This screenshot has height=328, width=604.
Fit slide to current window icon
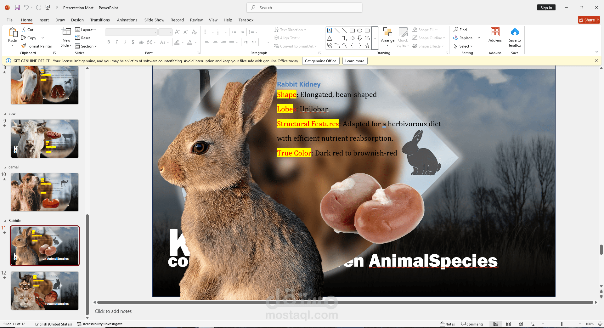coord(600,324)
